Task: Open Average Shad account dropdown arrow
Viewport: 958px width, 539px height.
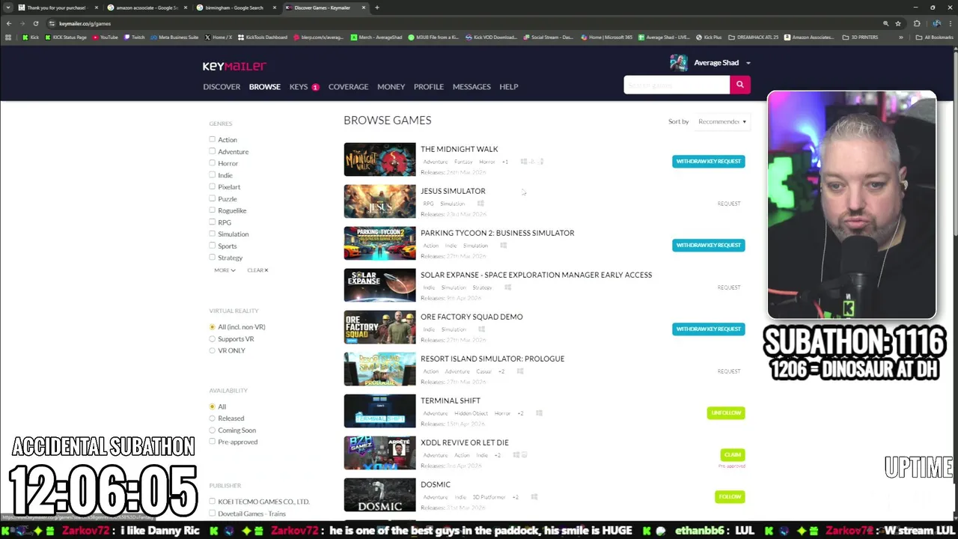Action: tap(748, 63)
